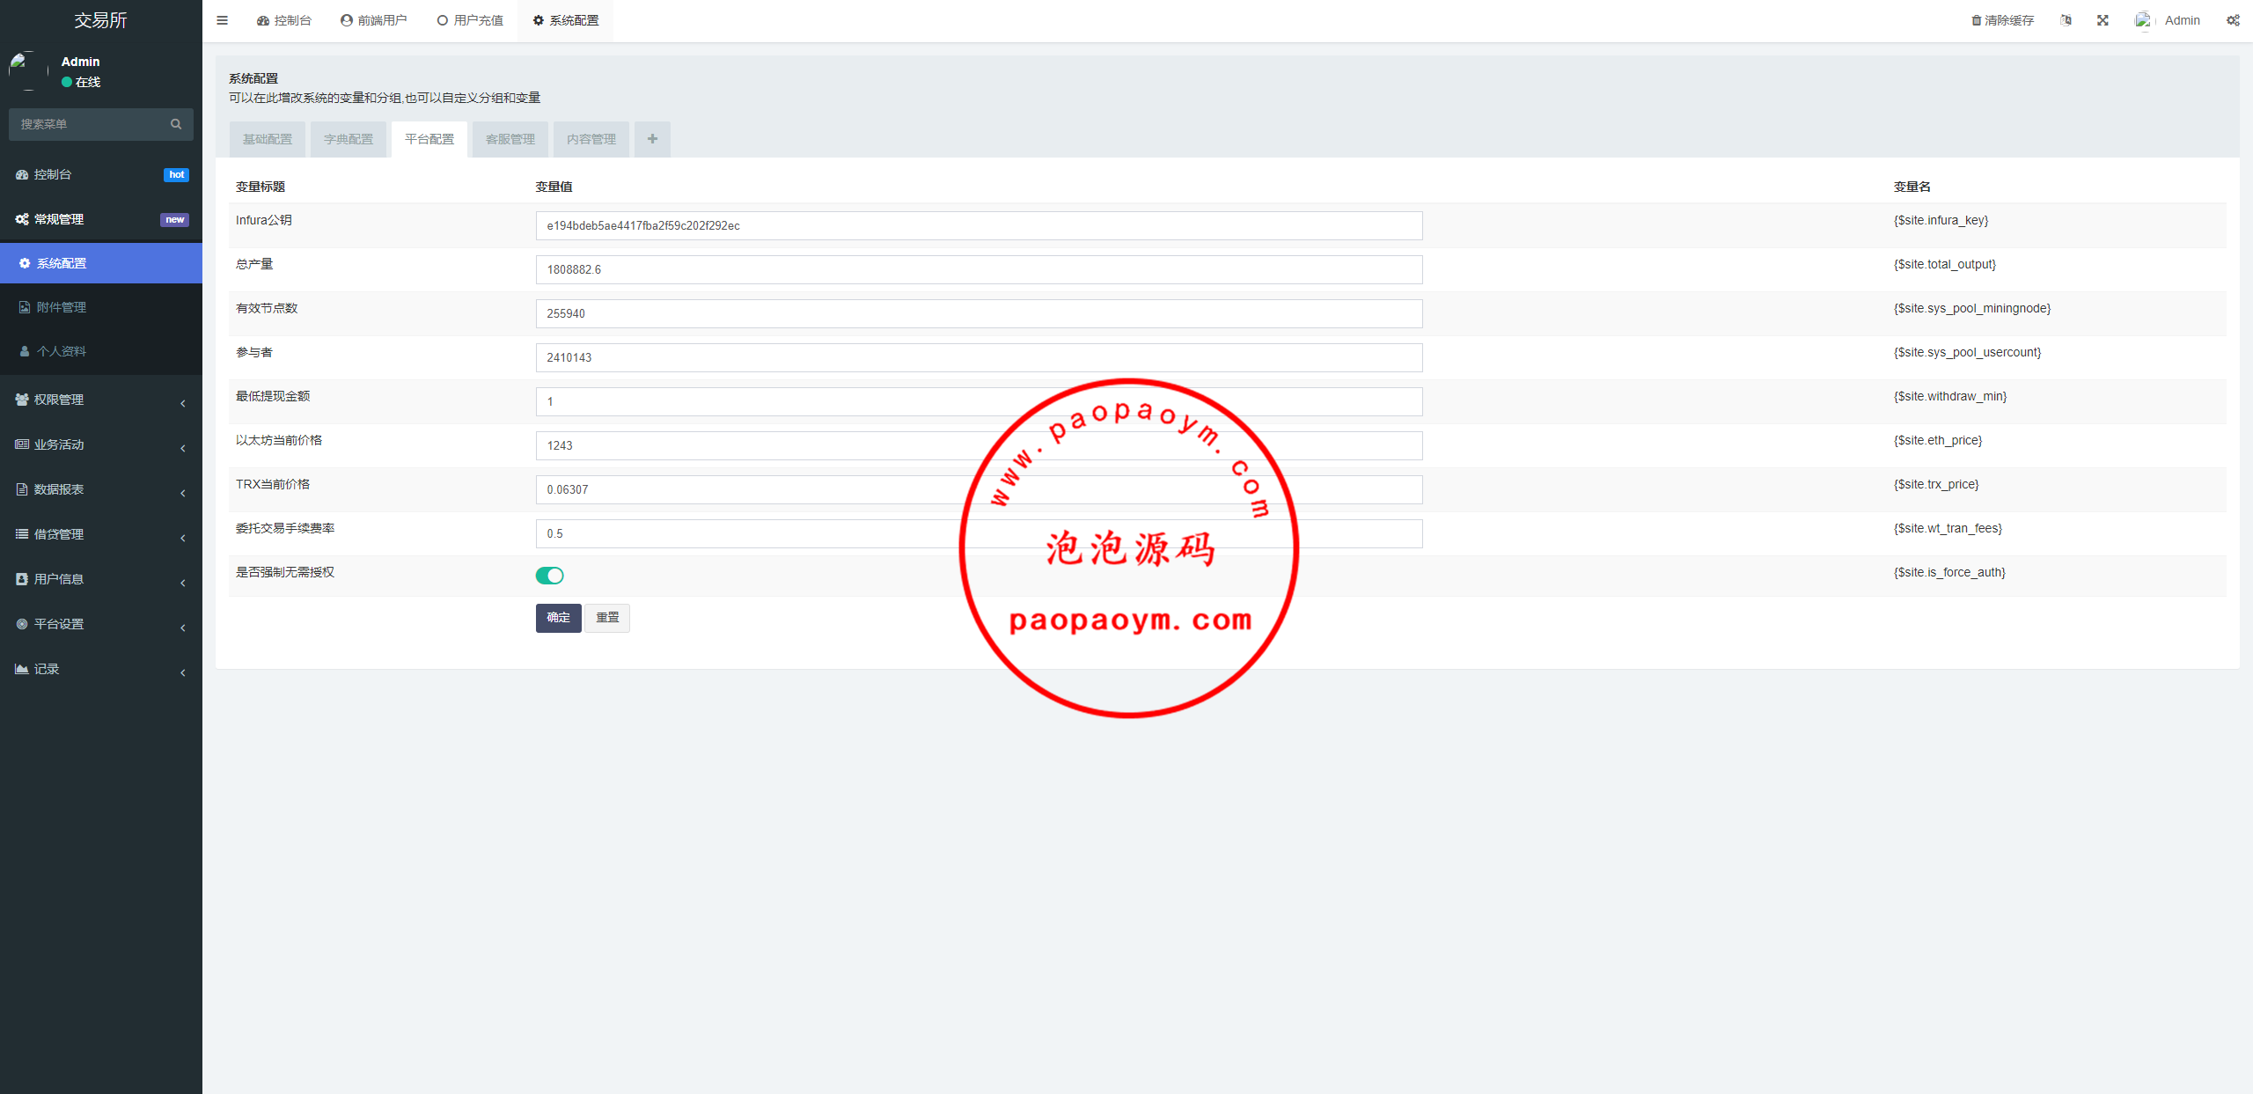Click the 参与者 value input

979,357
